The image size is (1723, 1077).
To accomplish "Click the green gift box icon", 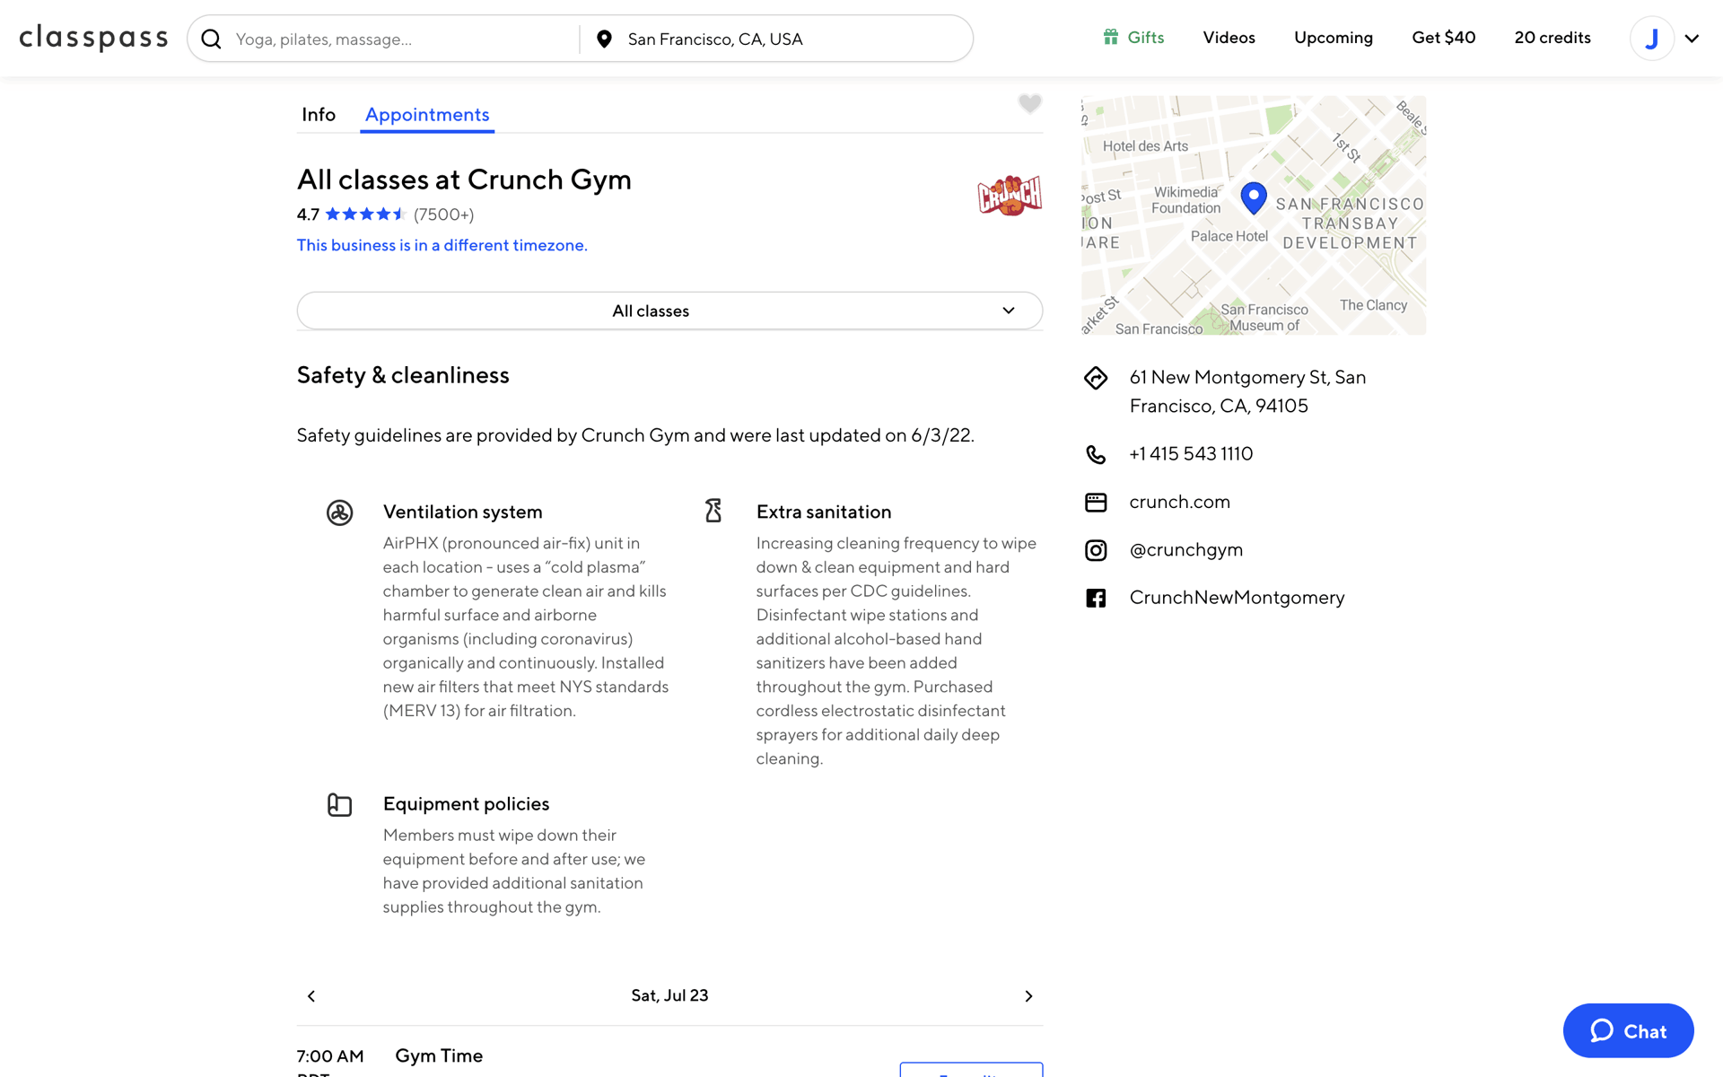I will [x=1110, y=37].
